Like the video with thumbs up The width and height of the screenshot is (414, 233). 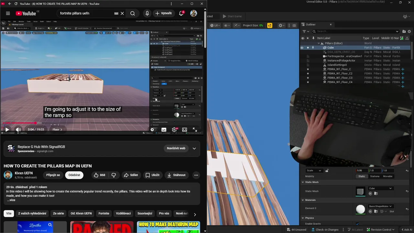(99, 175)
